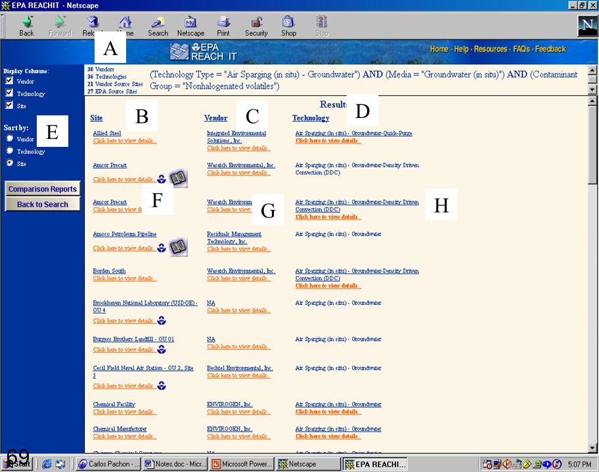
Task: Open the Amoco Petroleum Pipeline site link
Action: [x=125, y=234]
